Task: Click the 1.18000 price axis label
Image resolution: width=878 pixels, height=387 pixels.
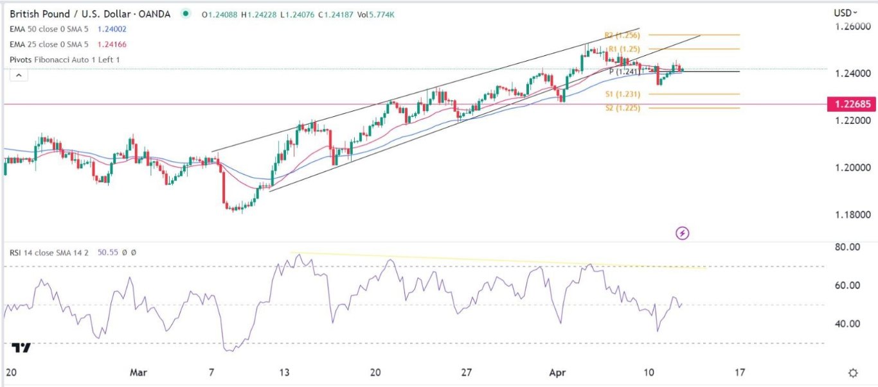Action: 852,215
